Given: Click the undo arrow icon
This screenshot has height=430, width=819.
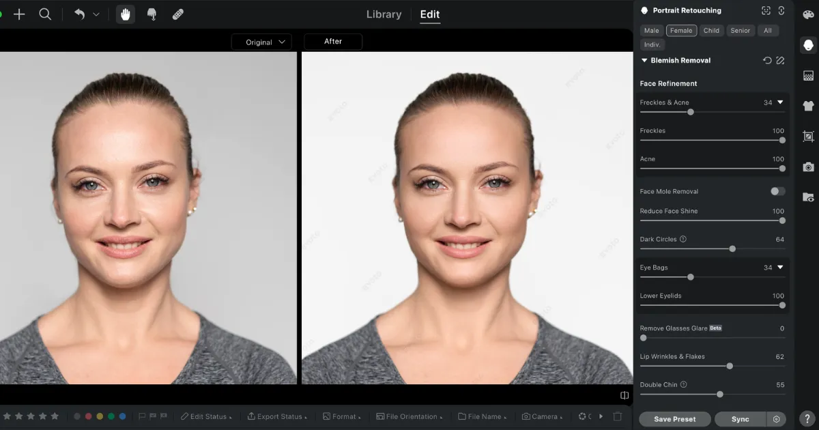Looking at the screenshot, I should click(79, 14).
